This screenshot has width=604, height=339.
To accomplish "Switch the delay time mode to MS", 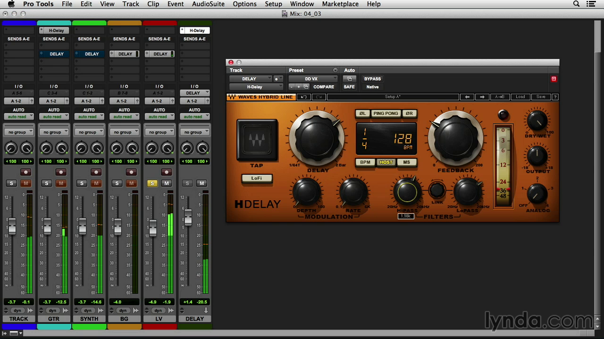I will [406, 162].
